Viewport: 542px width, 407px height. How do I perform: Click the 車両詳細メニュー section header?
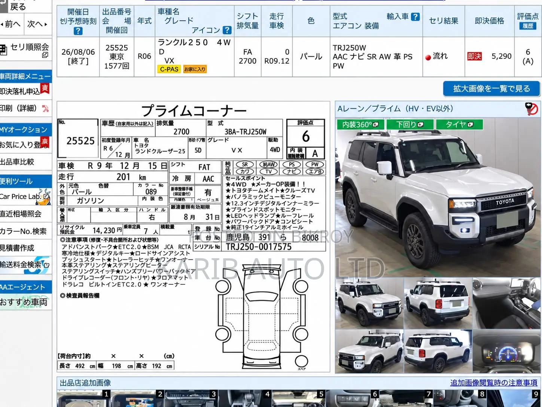pyautogui.click(x=26, y=76)
